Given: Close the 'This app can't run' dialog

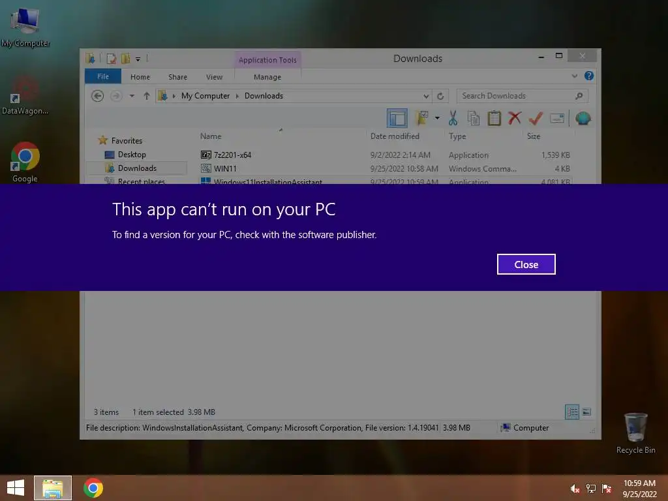Looking at the screenshot, I should click(x=526, y=264).
